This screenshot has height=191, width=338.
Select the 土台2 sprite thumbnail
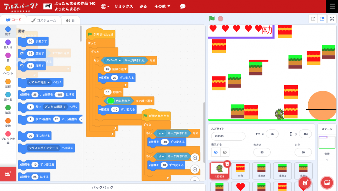[261, 171]
